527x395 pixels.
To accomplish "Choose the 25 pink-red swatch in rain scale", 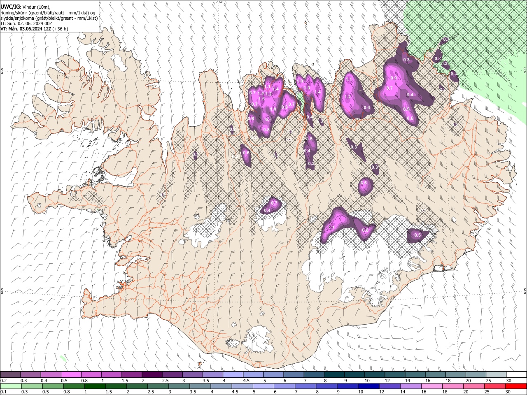I will [494, 386].
